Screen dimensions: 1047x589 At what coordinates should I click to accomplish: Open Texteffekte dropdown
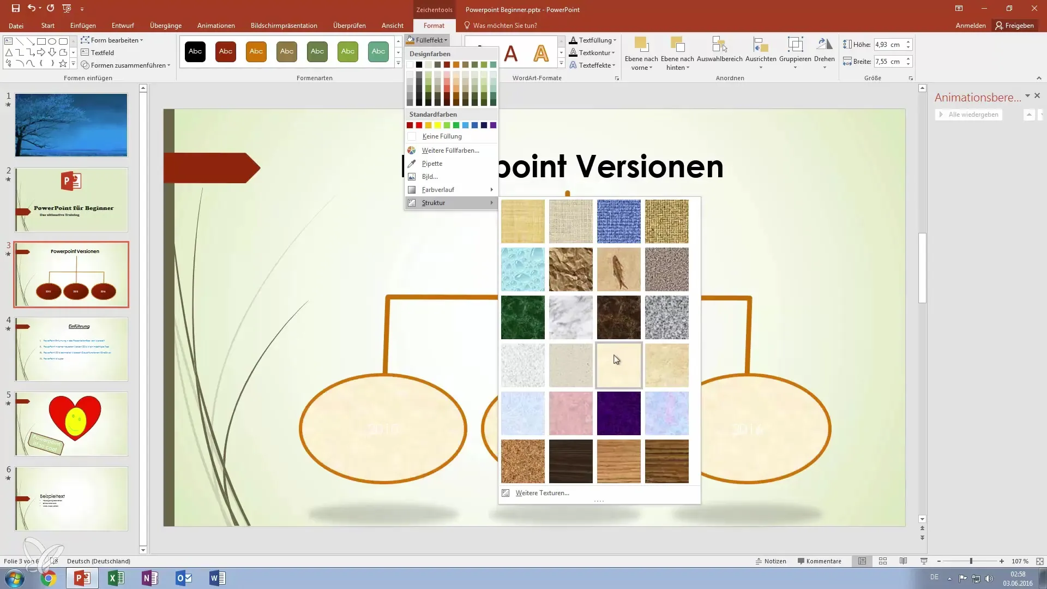[x=592, y=65]
